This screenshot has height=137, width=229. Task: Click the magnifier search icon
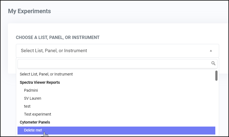click(x=213, y=63)
